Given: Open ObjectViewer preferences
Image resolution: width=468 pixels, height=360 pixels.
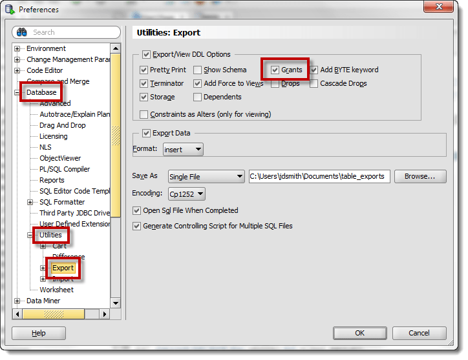Looking at the screenshot, I should [60, 158].
